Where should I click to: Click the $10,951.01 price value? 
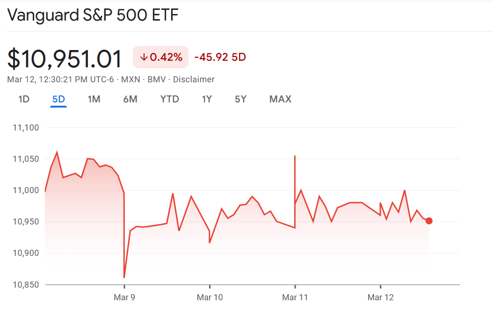click(x=65, y=59)
